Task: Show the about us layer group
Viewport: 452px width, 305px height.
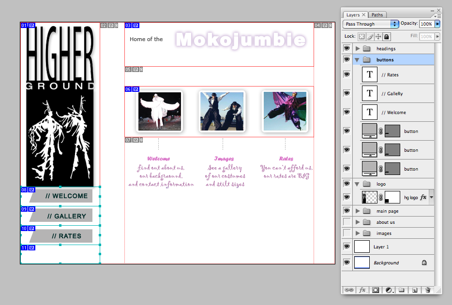Action: (347, 222)
